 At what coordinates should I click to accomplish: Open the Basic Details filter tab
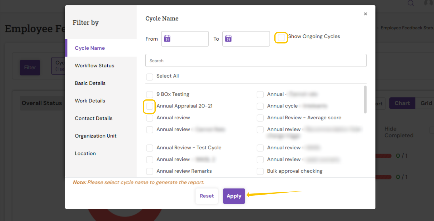point(101,83)
